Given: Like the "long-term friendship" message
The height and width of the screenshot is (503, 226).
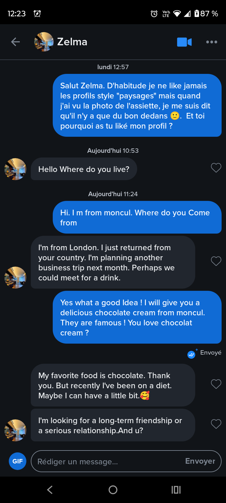Looking at the screenshot, I should (x=216, y=424).
